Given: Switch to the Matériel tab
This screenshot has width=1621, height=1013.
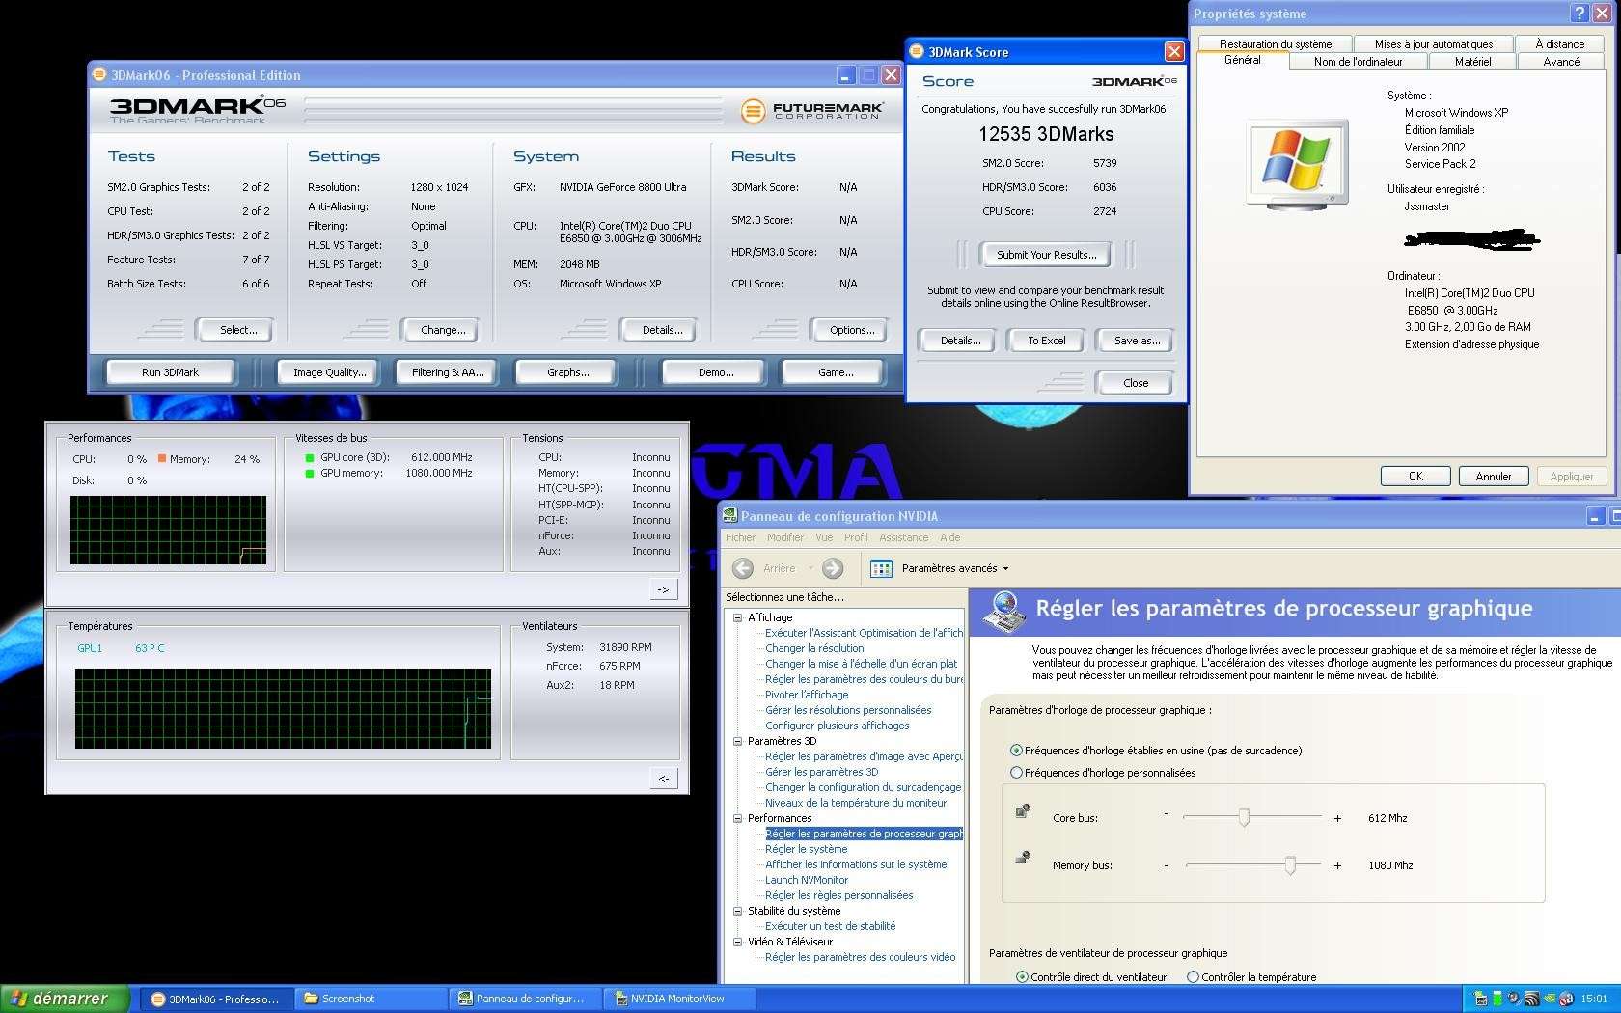Looking at the screenshot, I should pos(1472,62).
